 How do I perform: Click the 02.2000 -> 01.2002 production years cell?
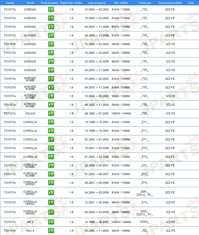pos(97,139)
